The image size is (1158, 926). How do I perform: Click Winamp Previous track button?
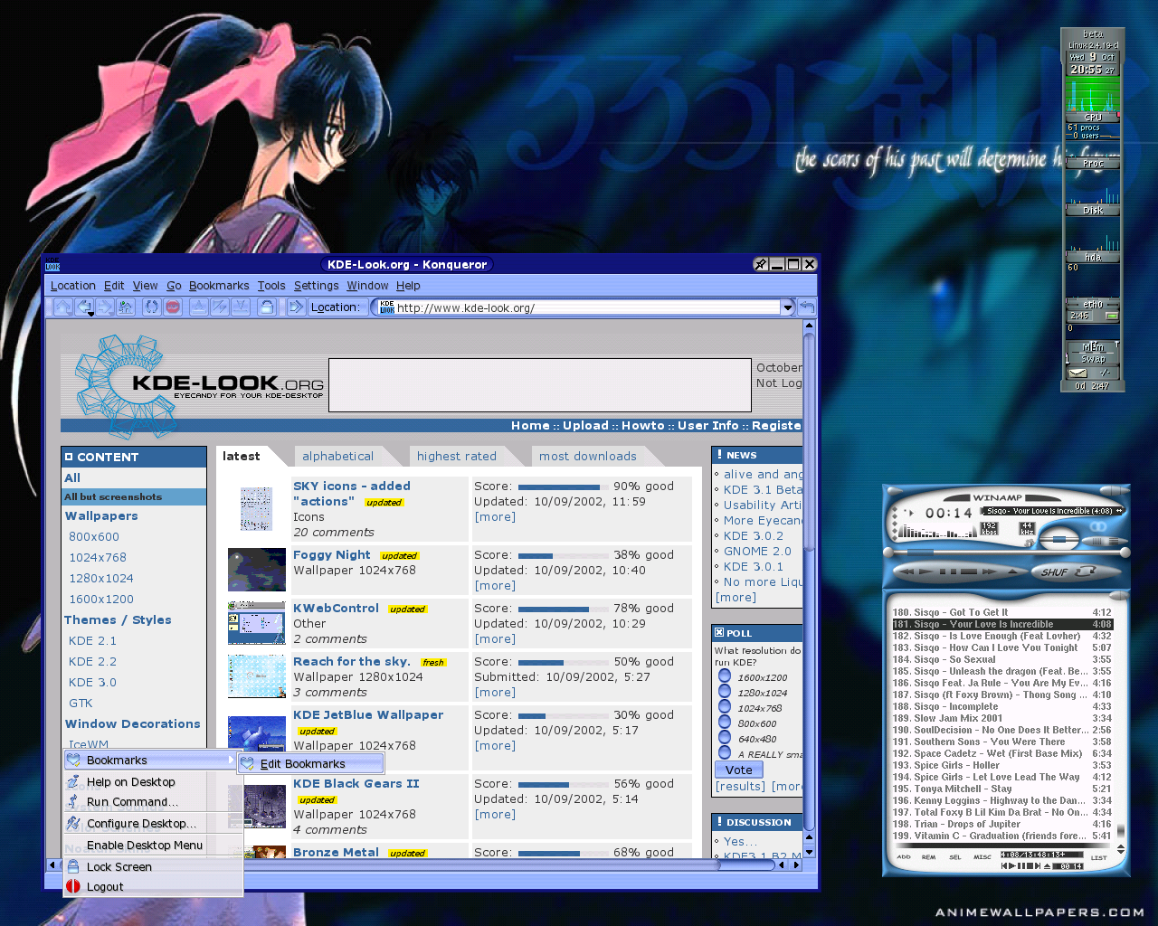tap(906, 572)
